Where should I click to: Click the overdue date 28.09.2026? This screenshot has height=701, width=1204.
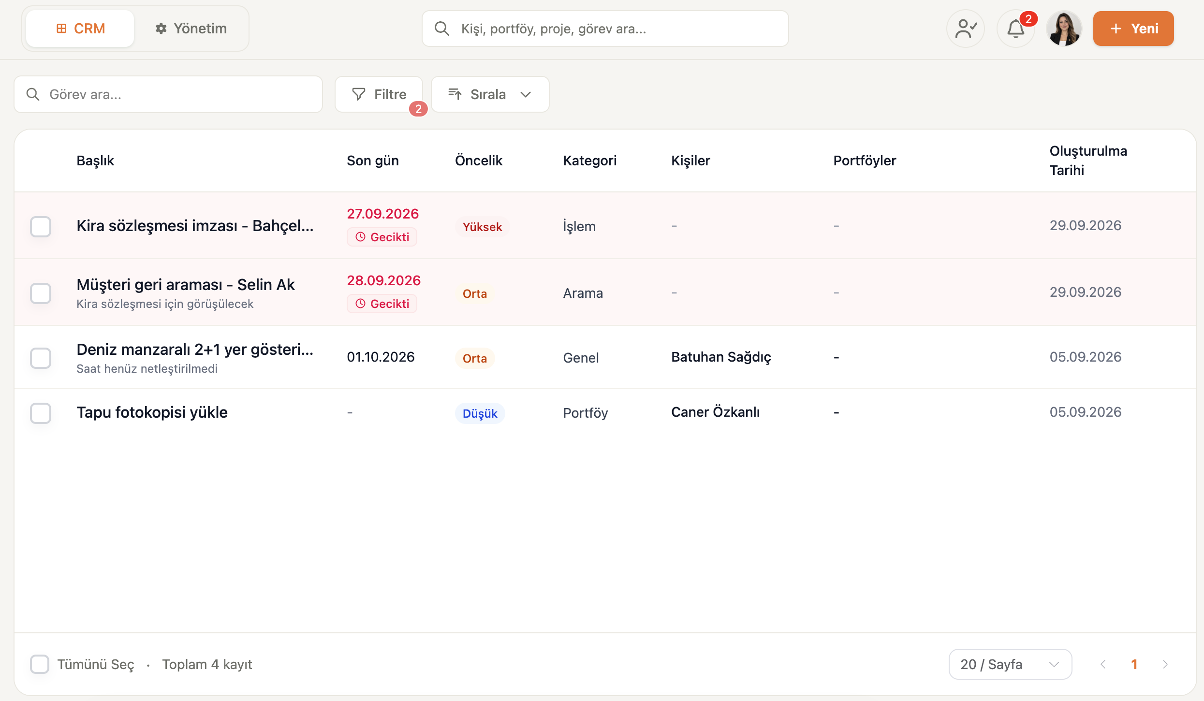[383, 280]
